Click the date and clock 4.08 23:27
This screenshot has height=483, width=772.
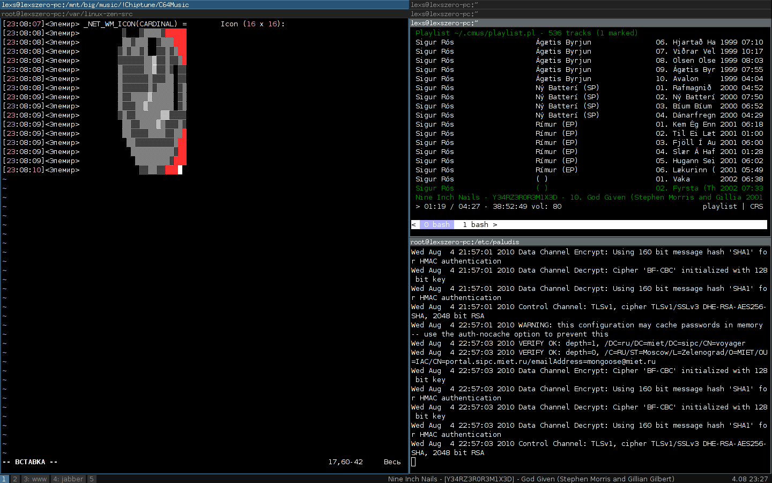tap(749, 479)
